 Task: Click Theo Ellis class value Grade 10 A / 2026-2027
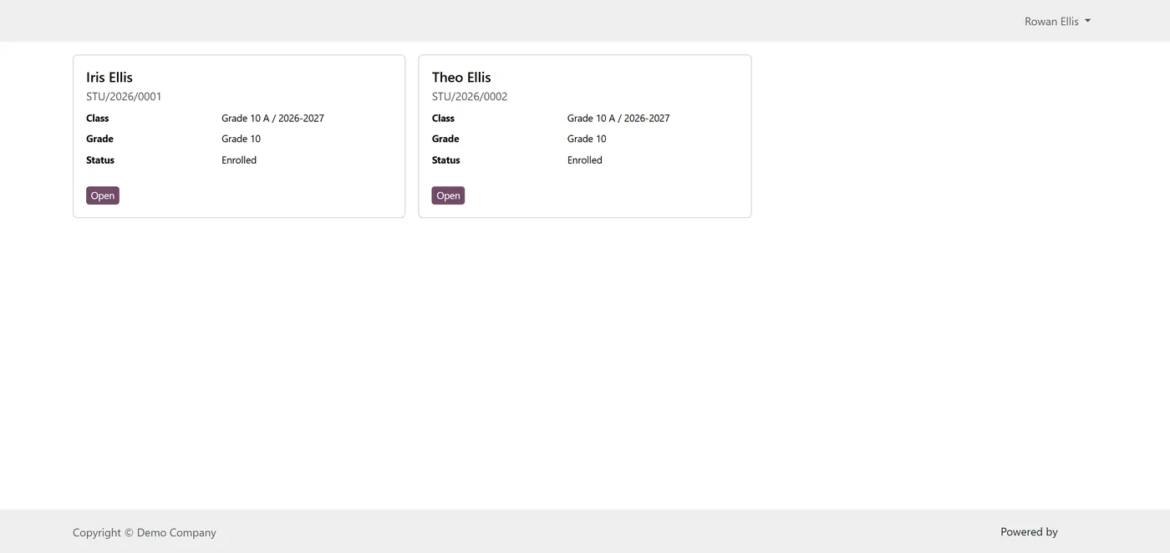(x=618, y=119)
